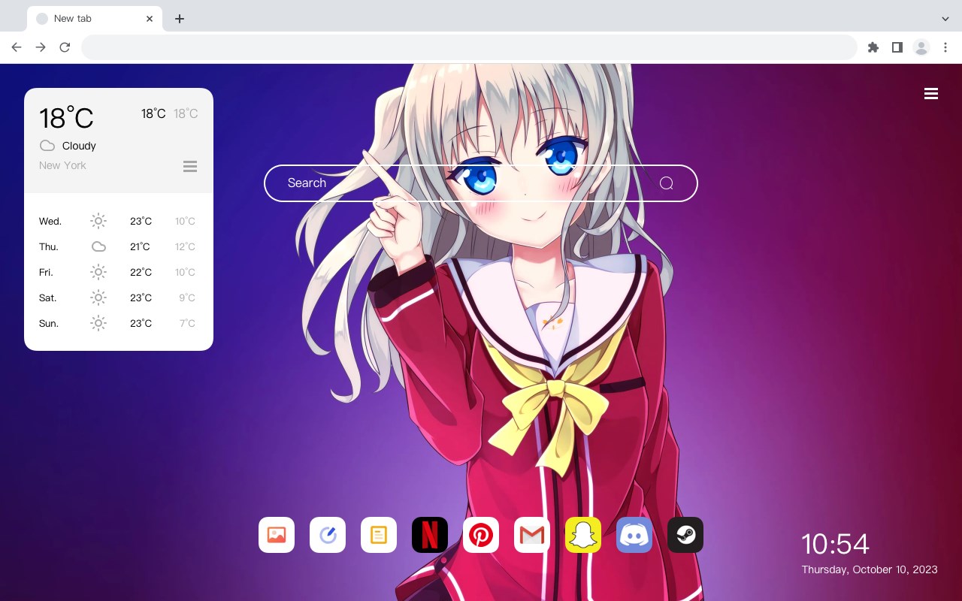Viewport: 962px width, 601px height.
Task: Click the Cloudy condition label
Action: pyautogui.click(x=79, y=146)
